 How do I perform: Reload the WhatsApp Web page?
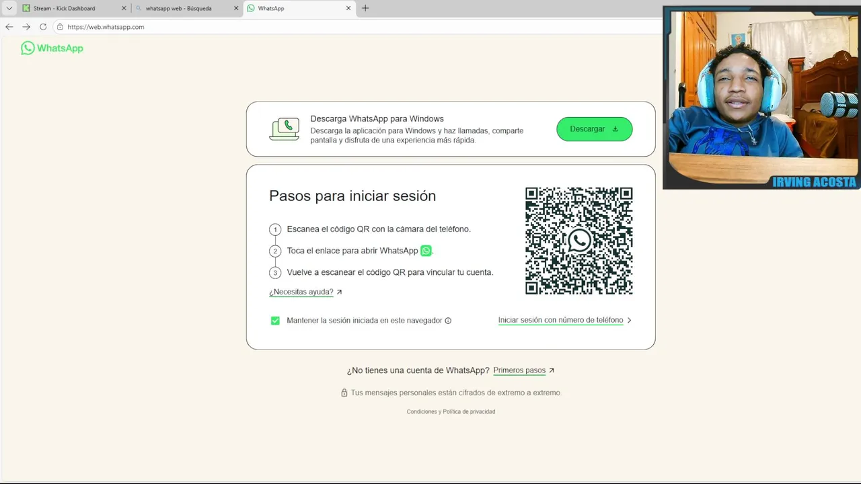(43, 27)
